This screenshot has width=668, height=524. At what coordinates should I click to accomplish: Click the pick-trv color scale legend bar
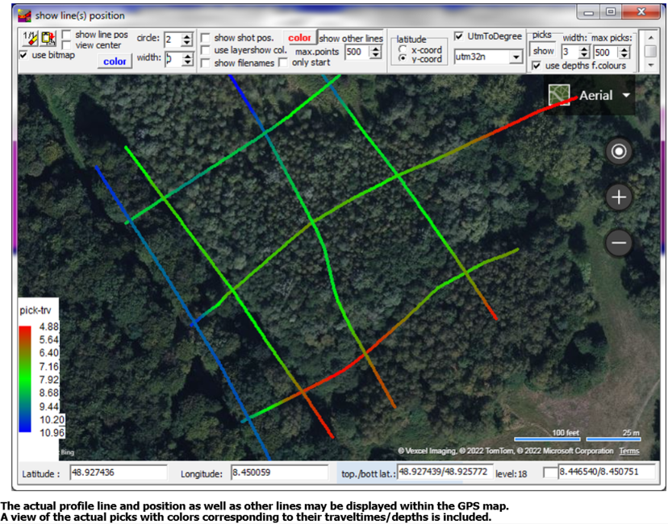coord(25,379)
